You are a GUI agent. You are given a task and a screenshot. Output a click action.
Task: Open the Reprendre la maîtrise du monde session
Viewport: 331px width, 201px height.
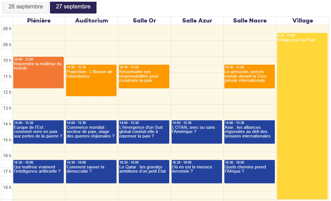(38, 73)
